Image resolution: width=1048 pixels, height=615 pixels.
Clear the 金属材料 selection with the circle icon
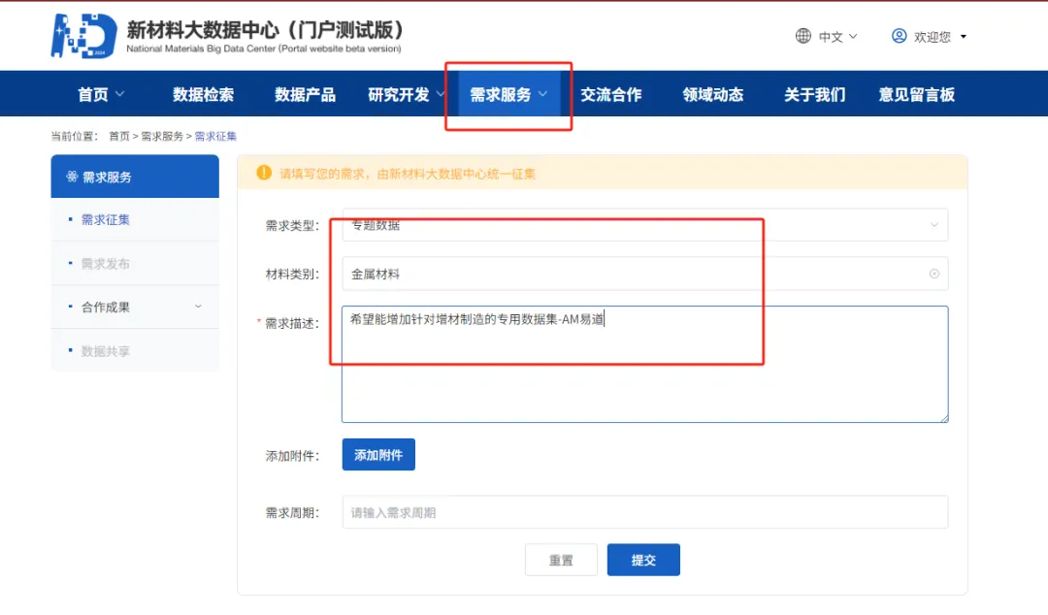[933, 274]
